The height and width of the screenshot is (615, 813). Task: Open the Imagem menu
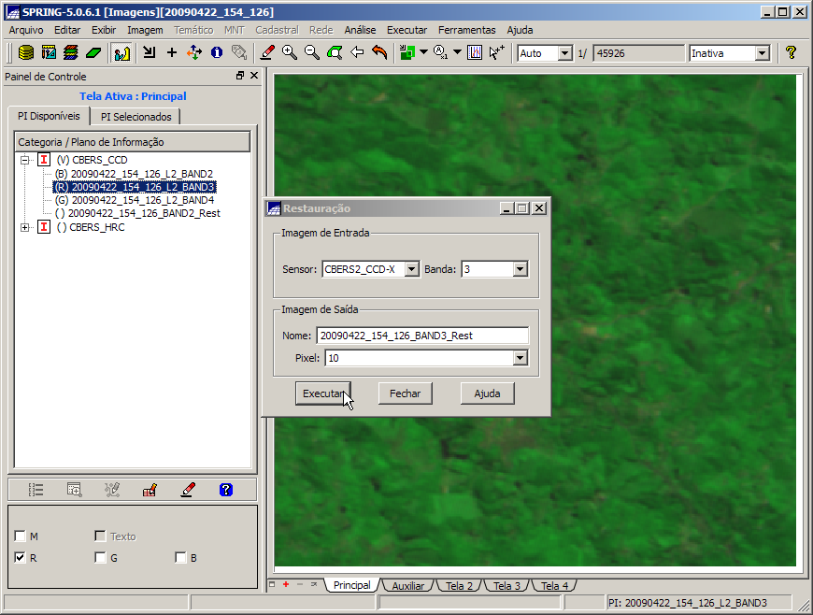click(145, 30)
